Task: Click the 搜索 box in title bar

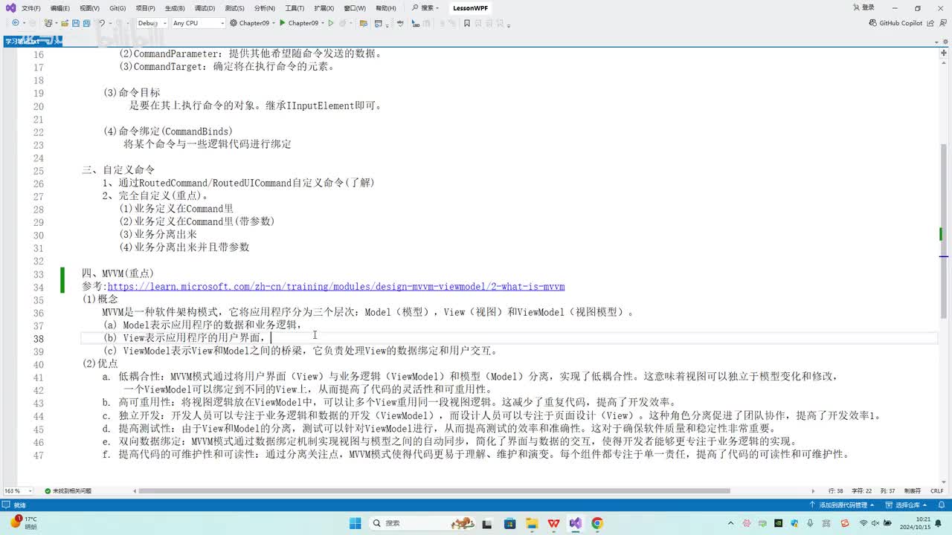Action: [x=425, y=8]
